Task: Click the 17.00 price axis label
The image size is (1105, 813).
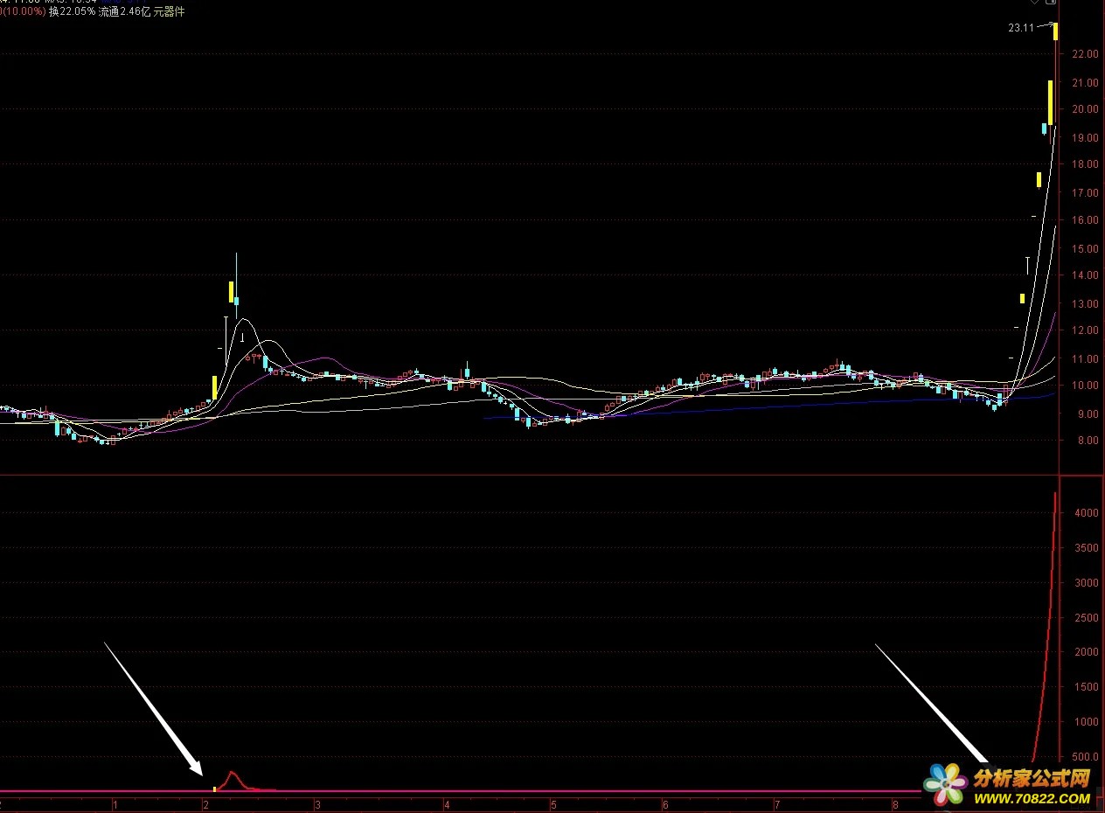Action: 1085,193
